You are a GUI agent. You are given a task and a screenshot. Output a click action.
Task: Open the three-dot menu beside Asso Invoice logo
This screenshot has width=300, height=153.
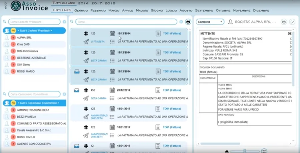(5, 6)
